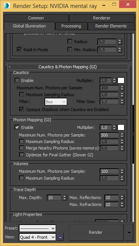Open the Caustics Filter dropdown showing Box
The height and width of the screenshot is (246, 139).
56,102
